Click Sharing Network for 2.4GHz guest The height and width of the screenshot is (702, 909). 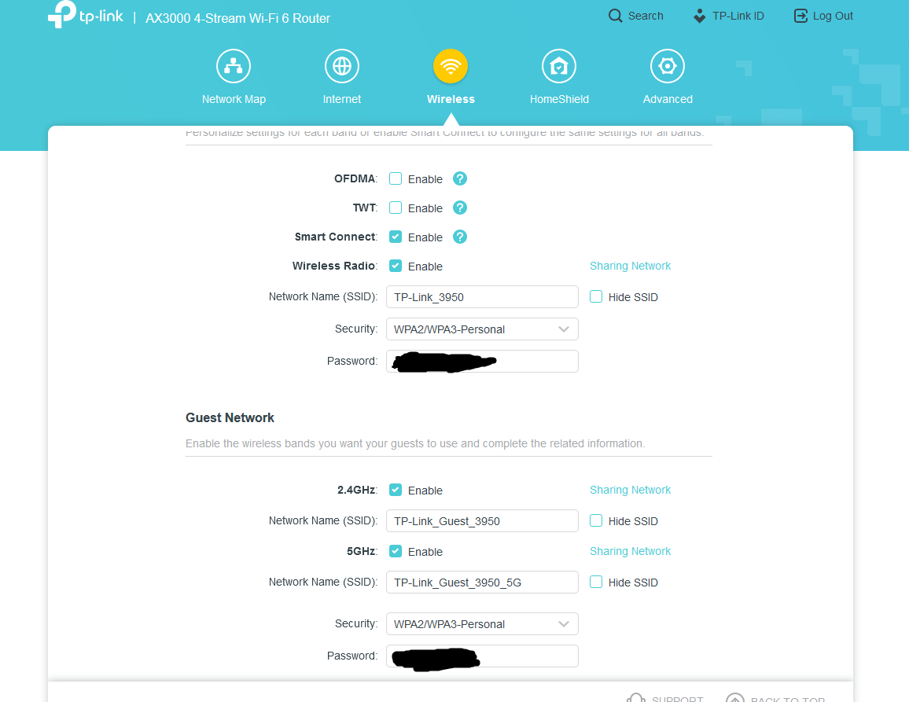[x=630, y=490]
